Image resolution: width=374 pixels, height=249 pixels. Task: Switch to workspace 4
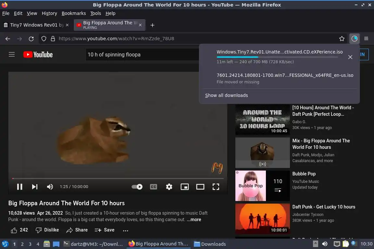(38, 244)
